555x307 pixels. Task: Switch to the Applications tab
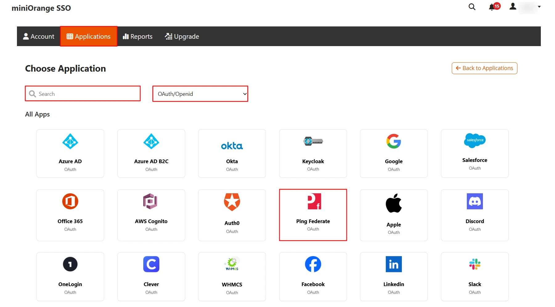[x=89, y=36]
